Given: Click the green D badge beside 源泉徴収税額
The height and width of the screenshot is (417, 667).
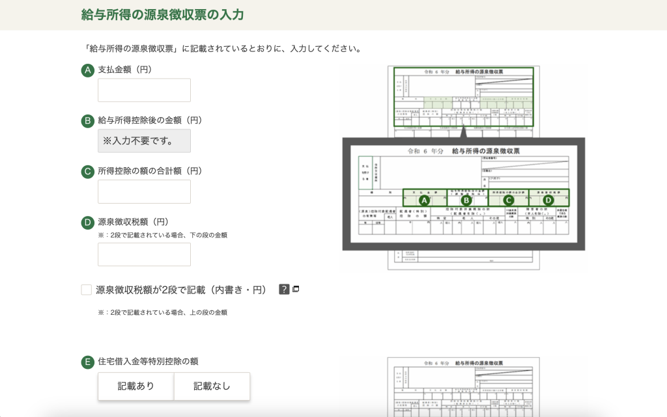Looking at the screenshot, I should [x=88, y=222].
